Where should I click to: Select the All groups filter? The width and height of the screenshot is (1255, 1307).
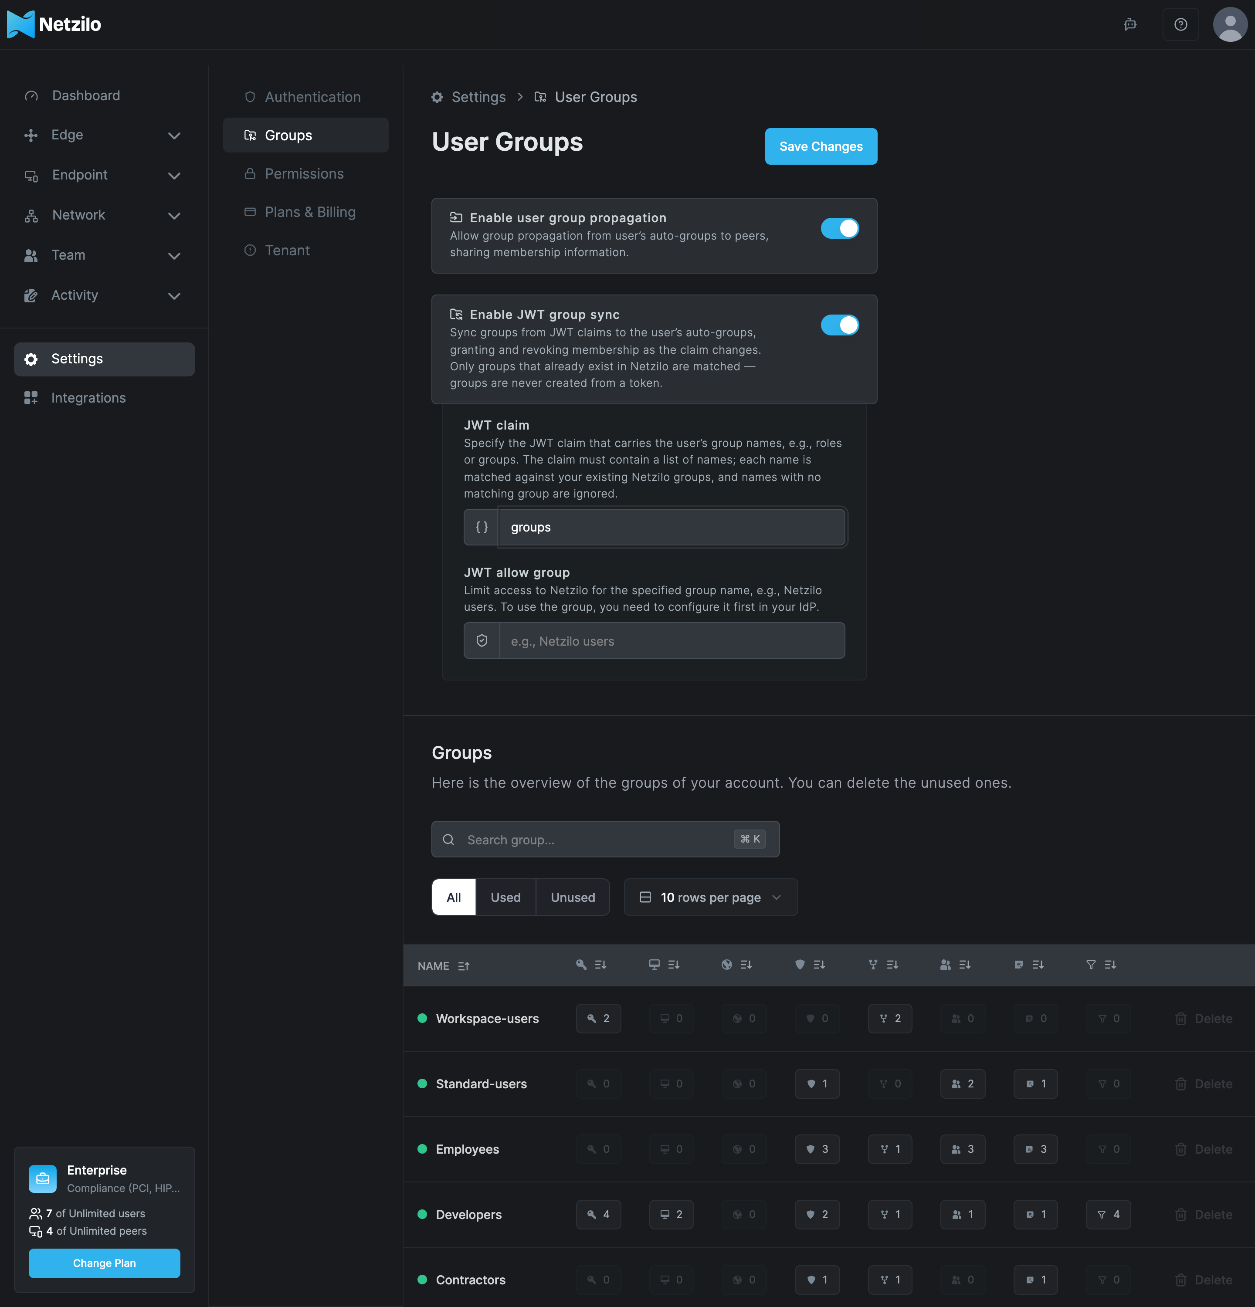pyautogui.click(x=454, y=897)
